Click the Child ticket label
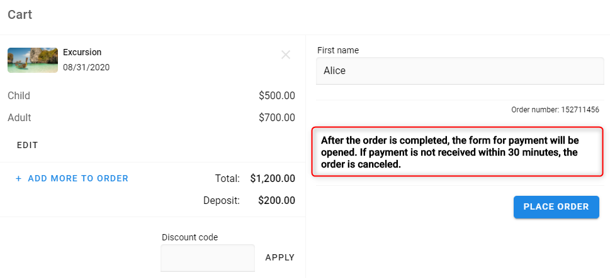 pyautogui.click(x=19, y=96)
